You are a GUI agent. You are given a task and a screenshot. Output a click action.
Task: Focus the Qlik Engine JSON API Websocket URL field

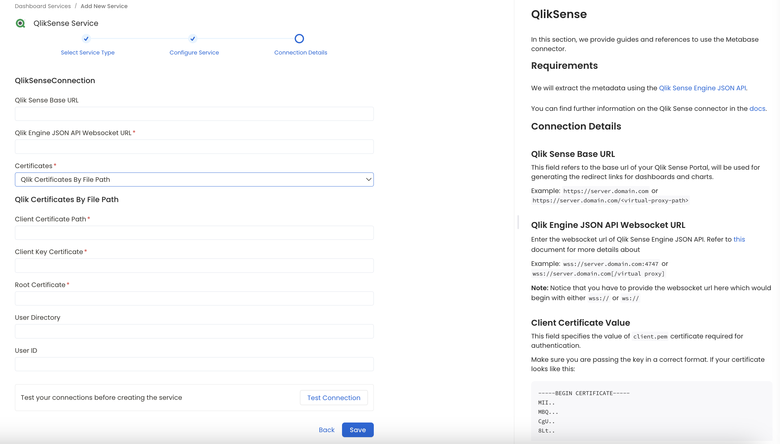(194, 146)
